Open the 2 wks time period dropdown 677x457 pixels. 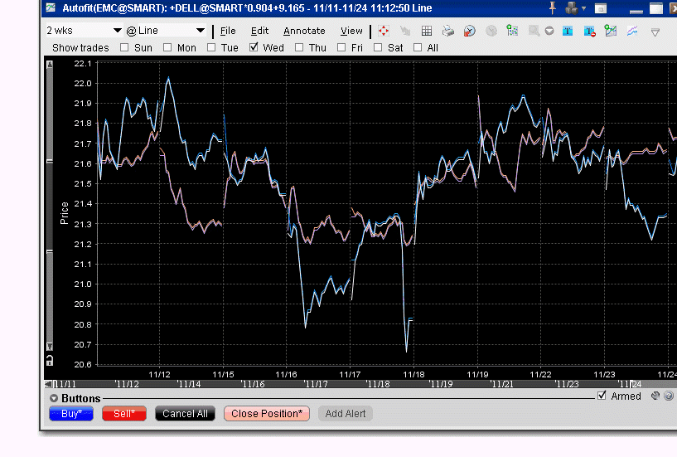pos(84,31)
